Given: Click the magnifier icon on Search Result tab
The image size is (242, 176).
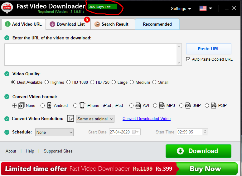Looking at the screenshot, I should tap(97, 24).
